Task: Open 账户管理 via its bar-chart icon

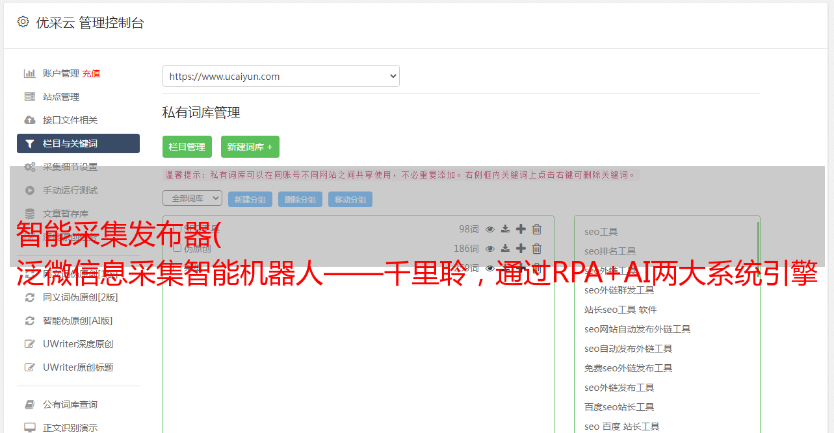Action: click(x=30, y=73)
